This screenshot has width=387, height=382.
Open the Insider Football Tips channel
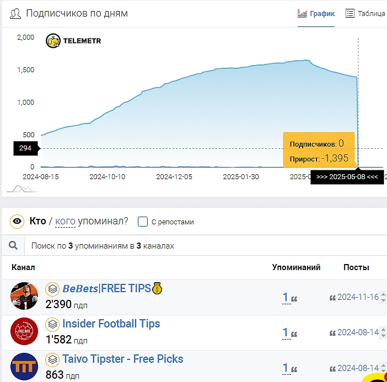point(111,324)
